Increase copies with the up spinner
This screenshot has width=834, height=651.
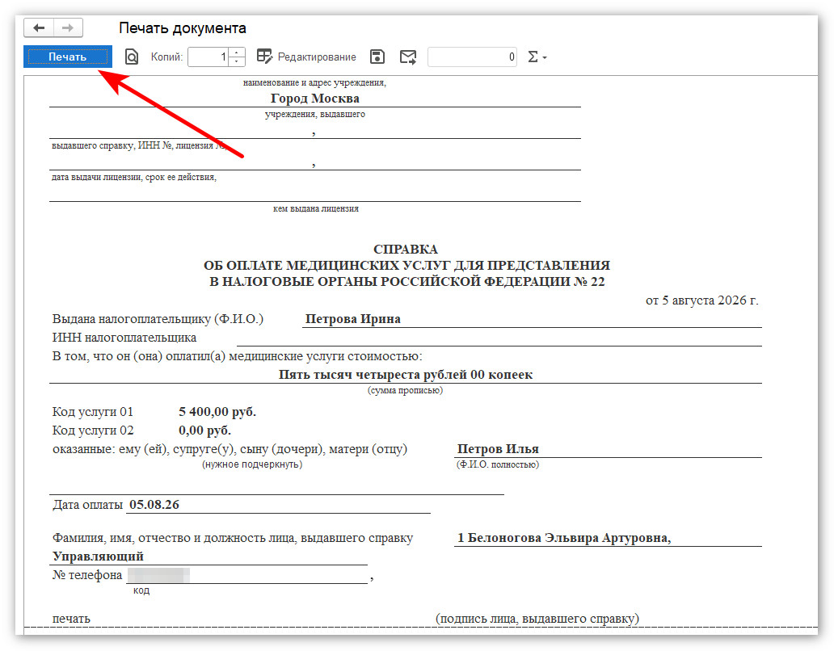click(237, 52)
